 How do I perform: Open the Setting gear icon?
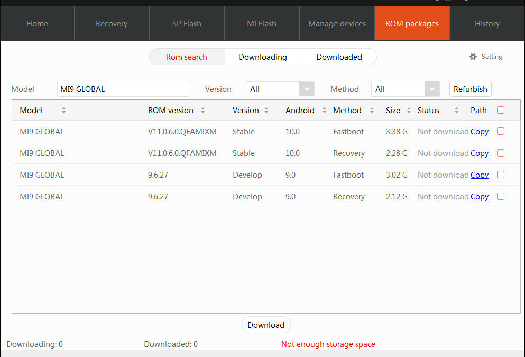[x=473, y=57]
